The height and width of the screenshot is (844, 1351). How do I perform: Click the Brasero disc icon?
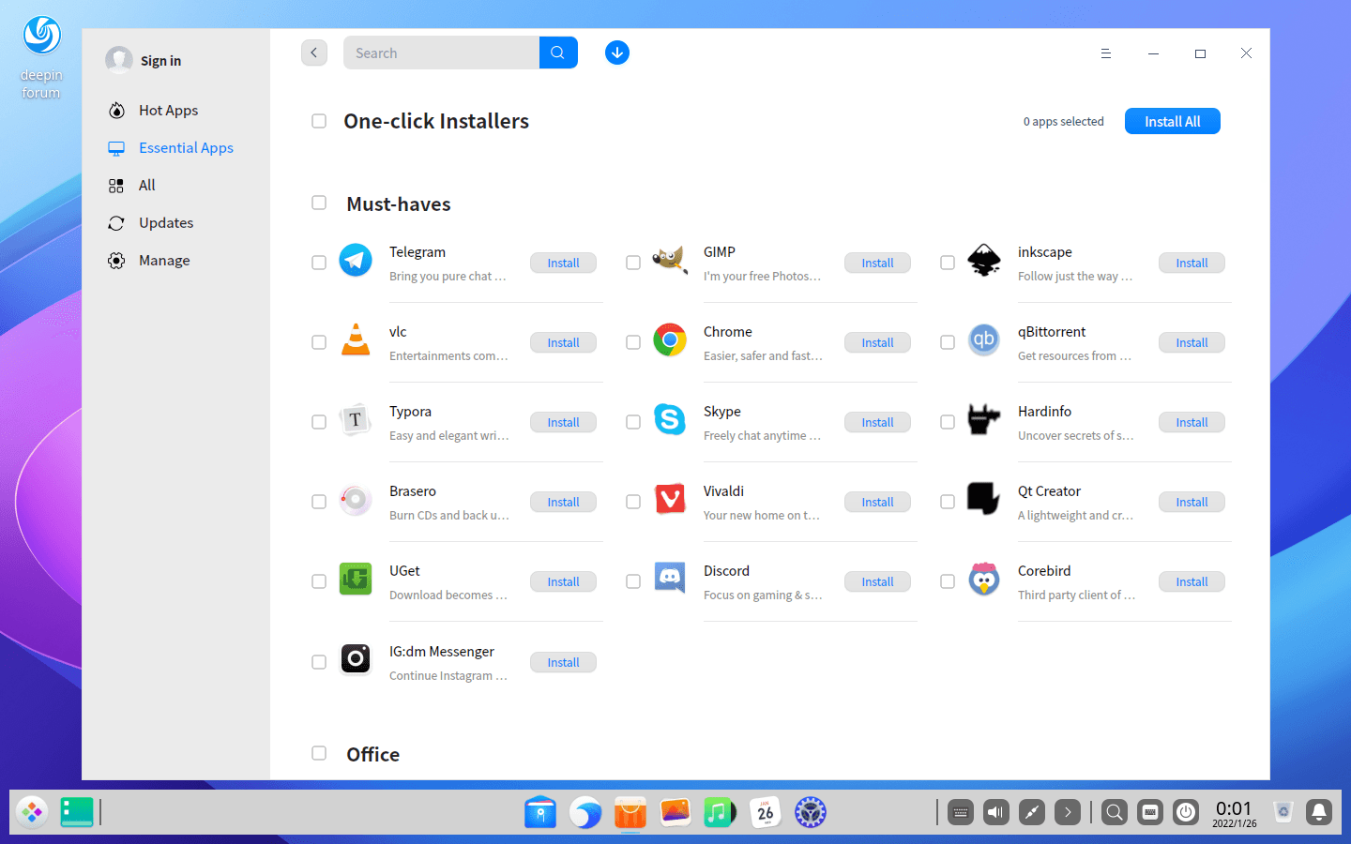click(356, 499)
